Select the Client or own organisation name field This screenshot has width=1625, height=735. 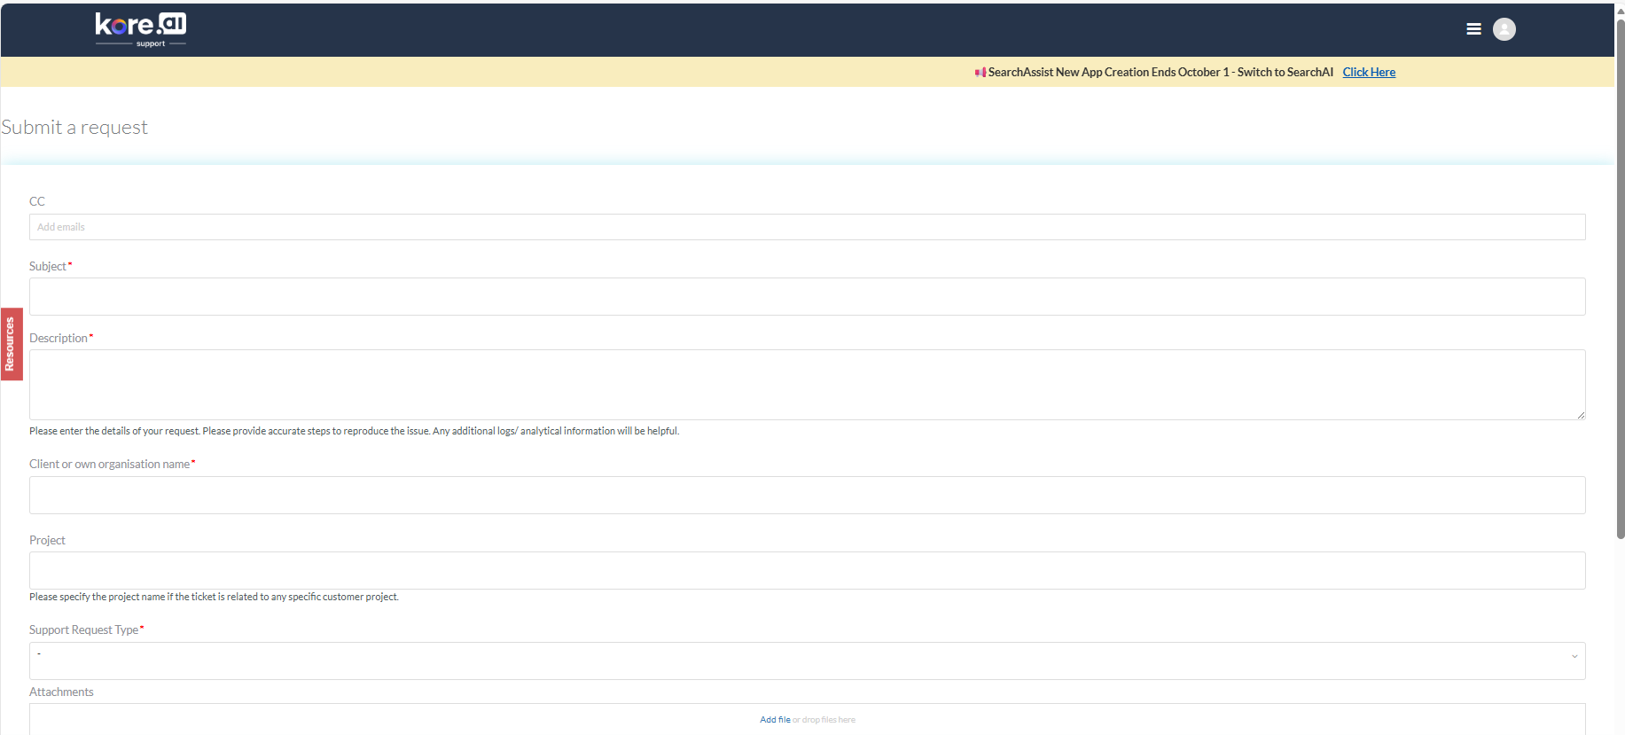[807, 495]
